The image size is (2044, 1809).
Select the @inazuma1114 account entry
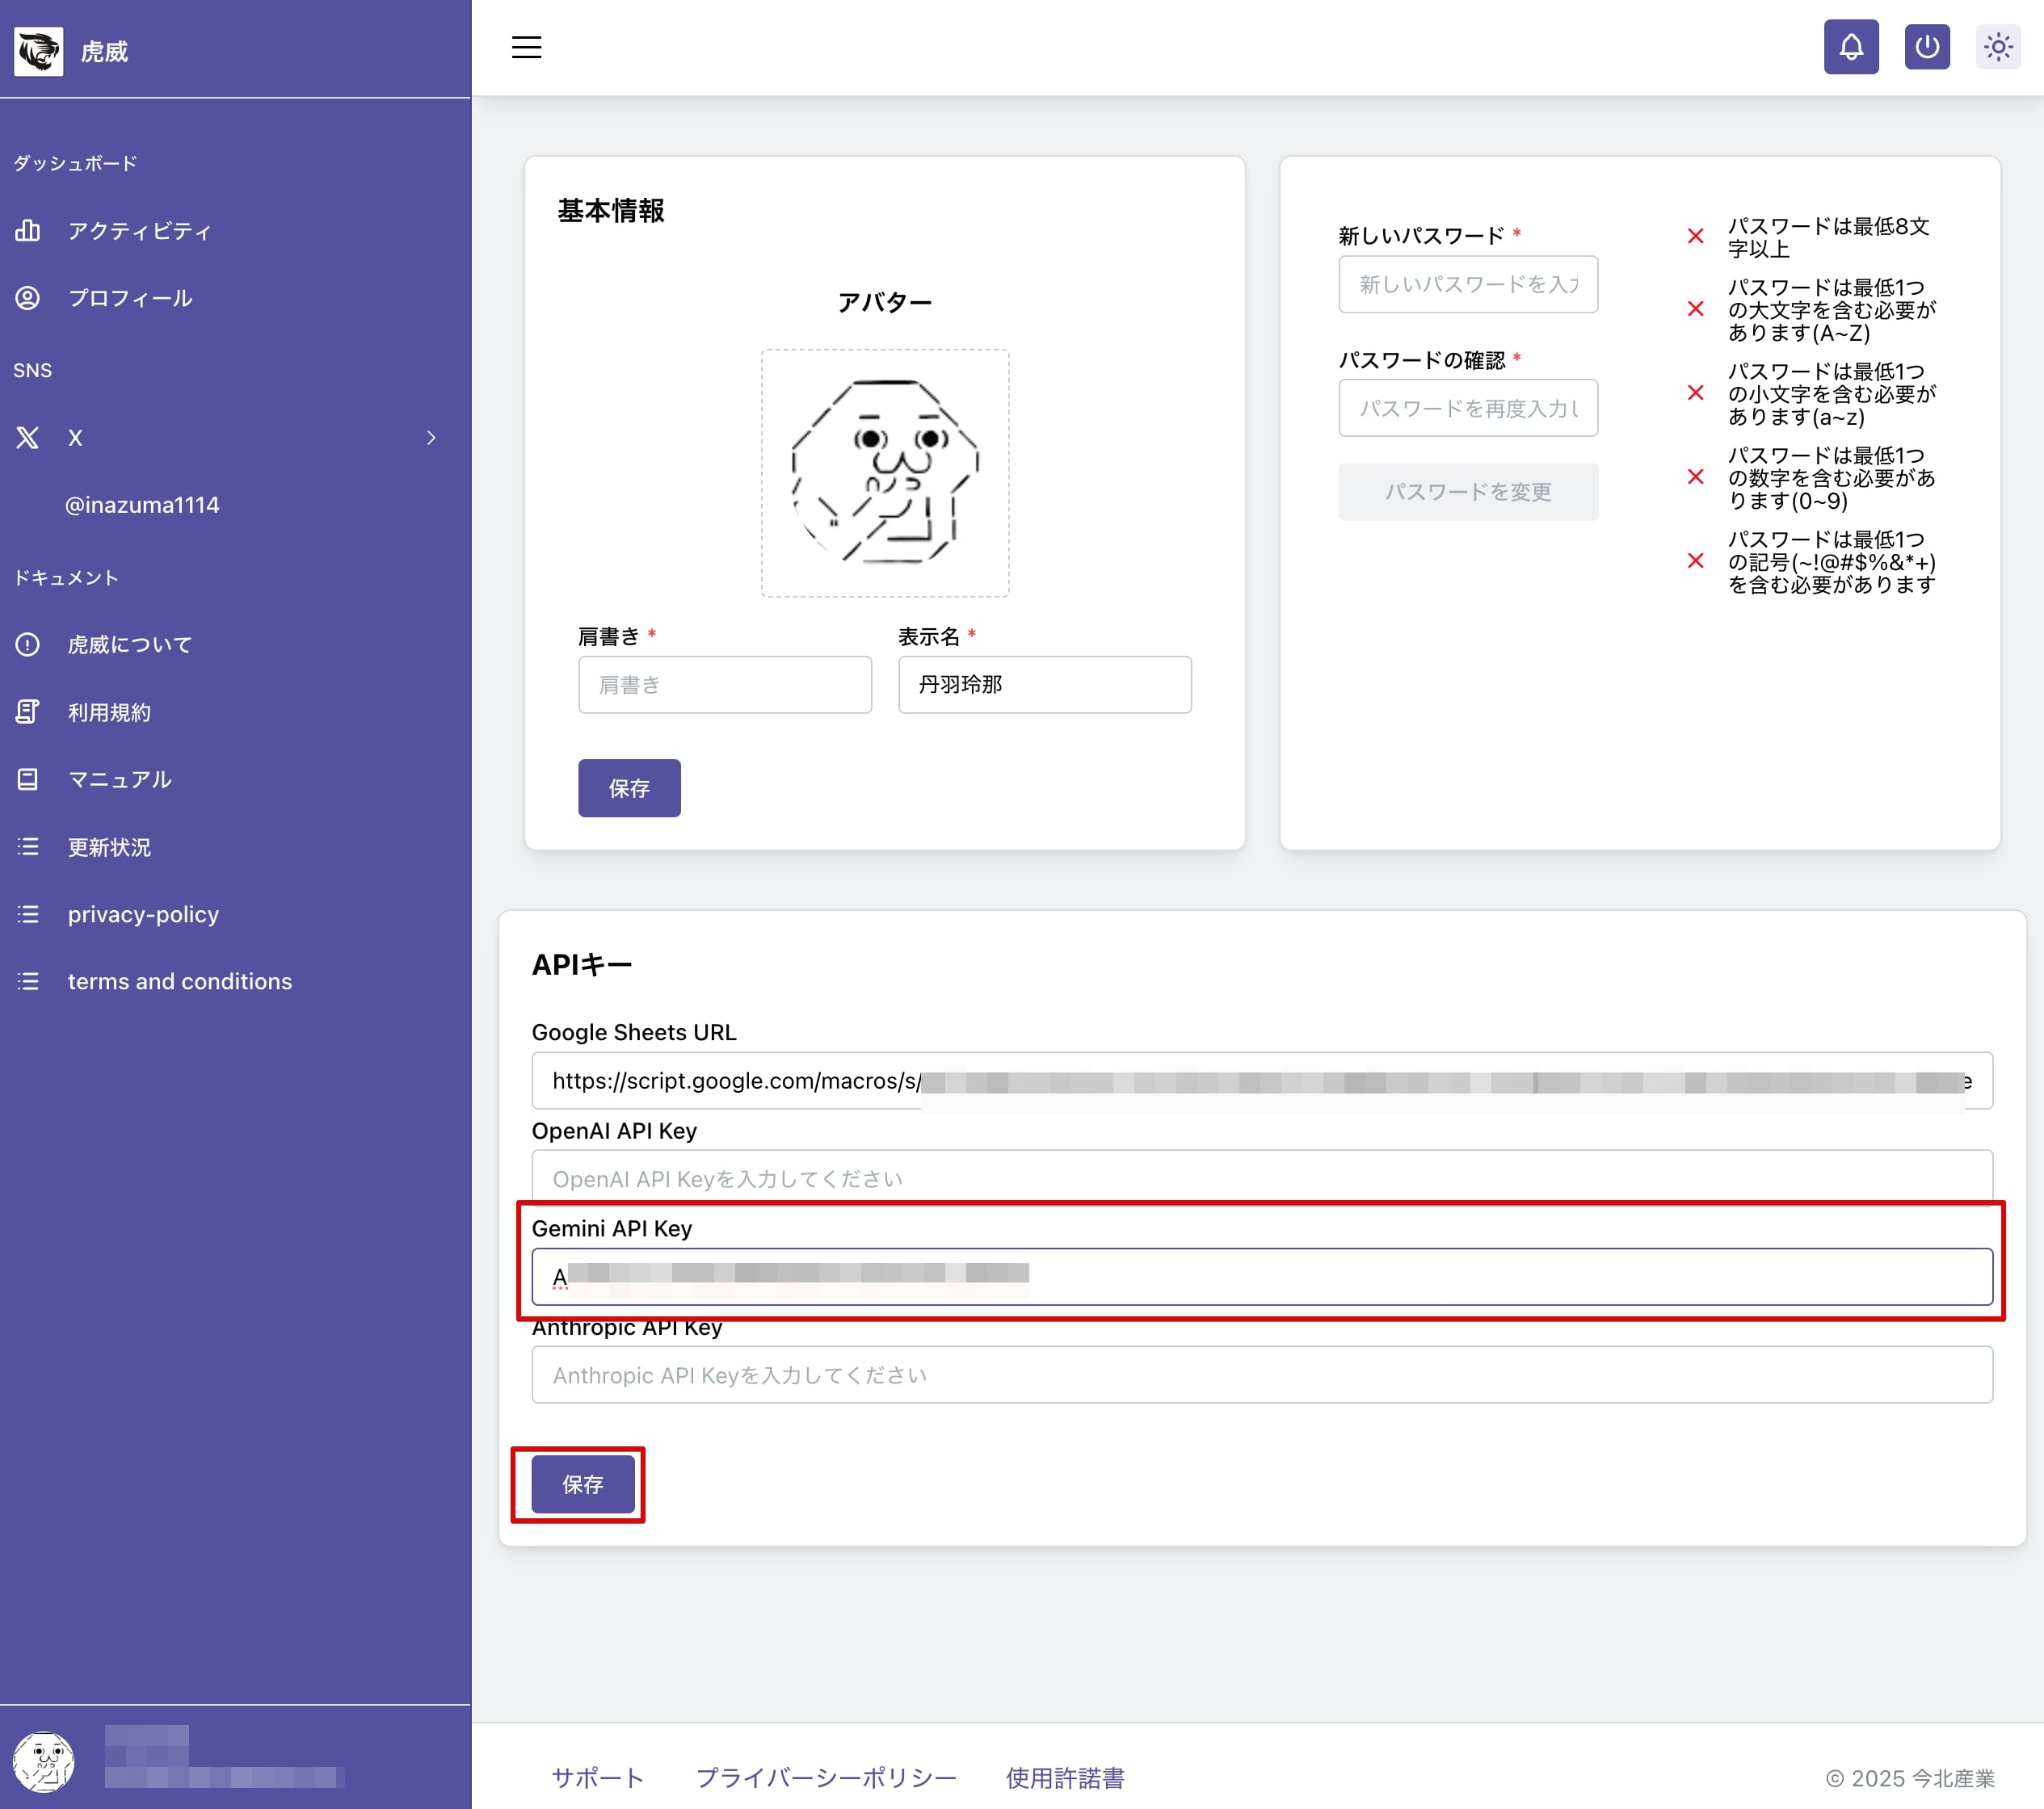click(x=142, y=505)
